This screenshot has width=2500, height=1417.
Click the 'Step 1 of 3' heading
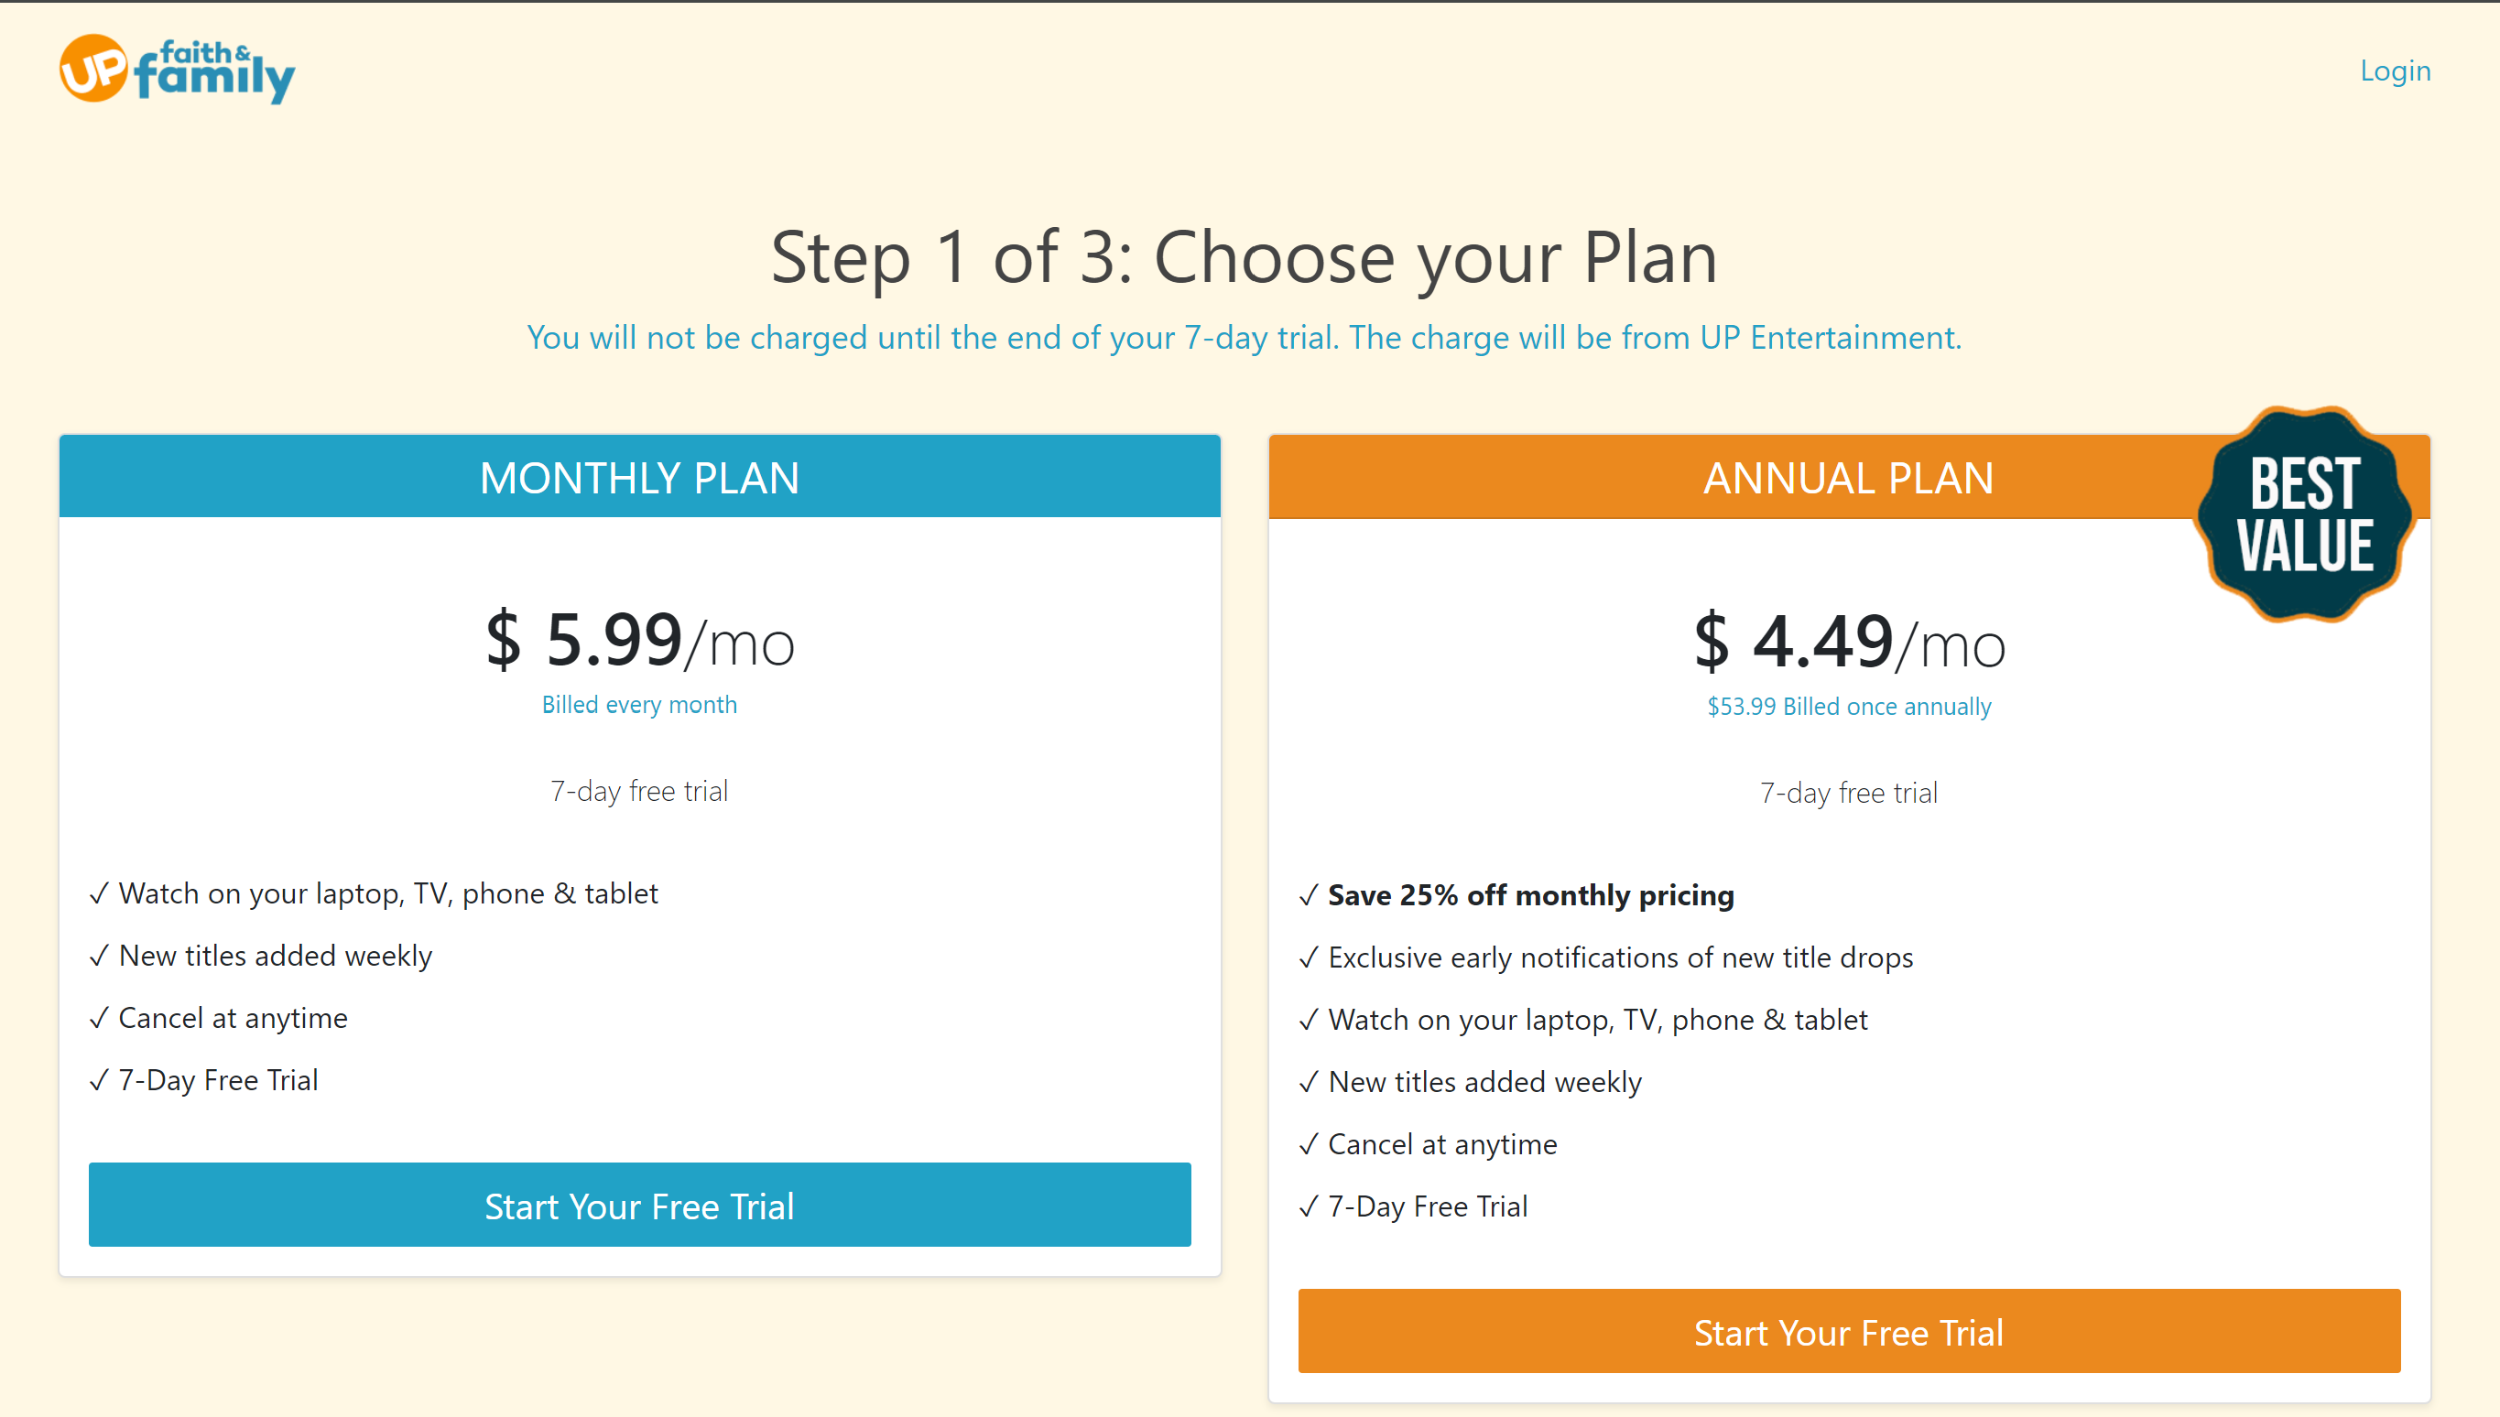pos(1245,258)
